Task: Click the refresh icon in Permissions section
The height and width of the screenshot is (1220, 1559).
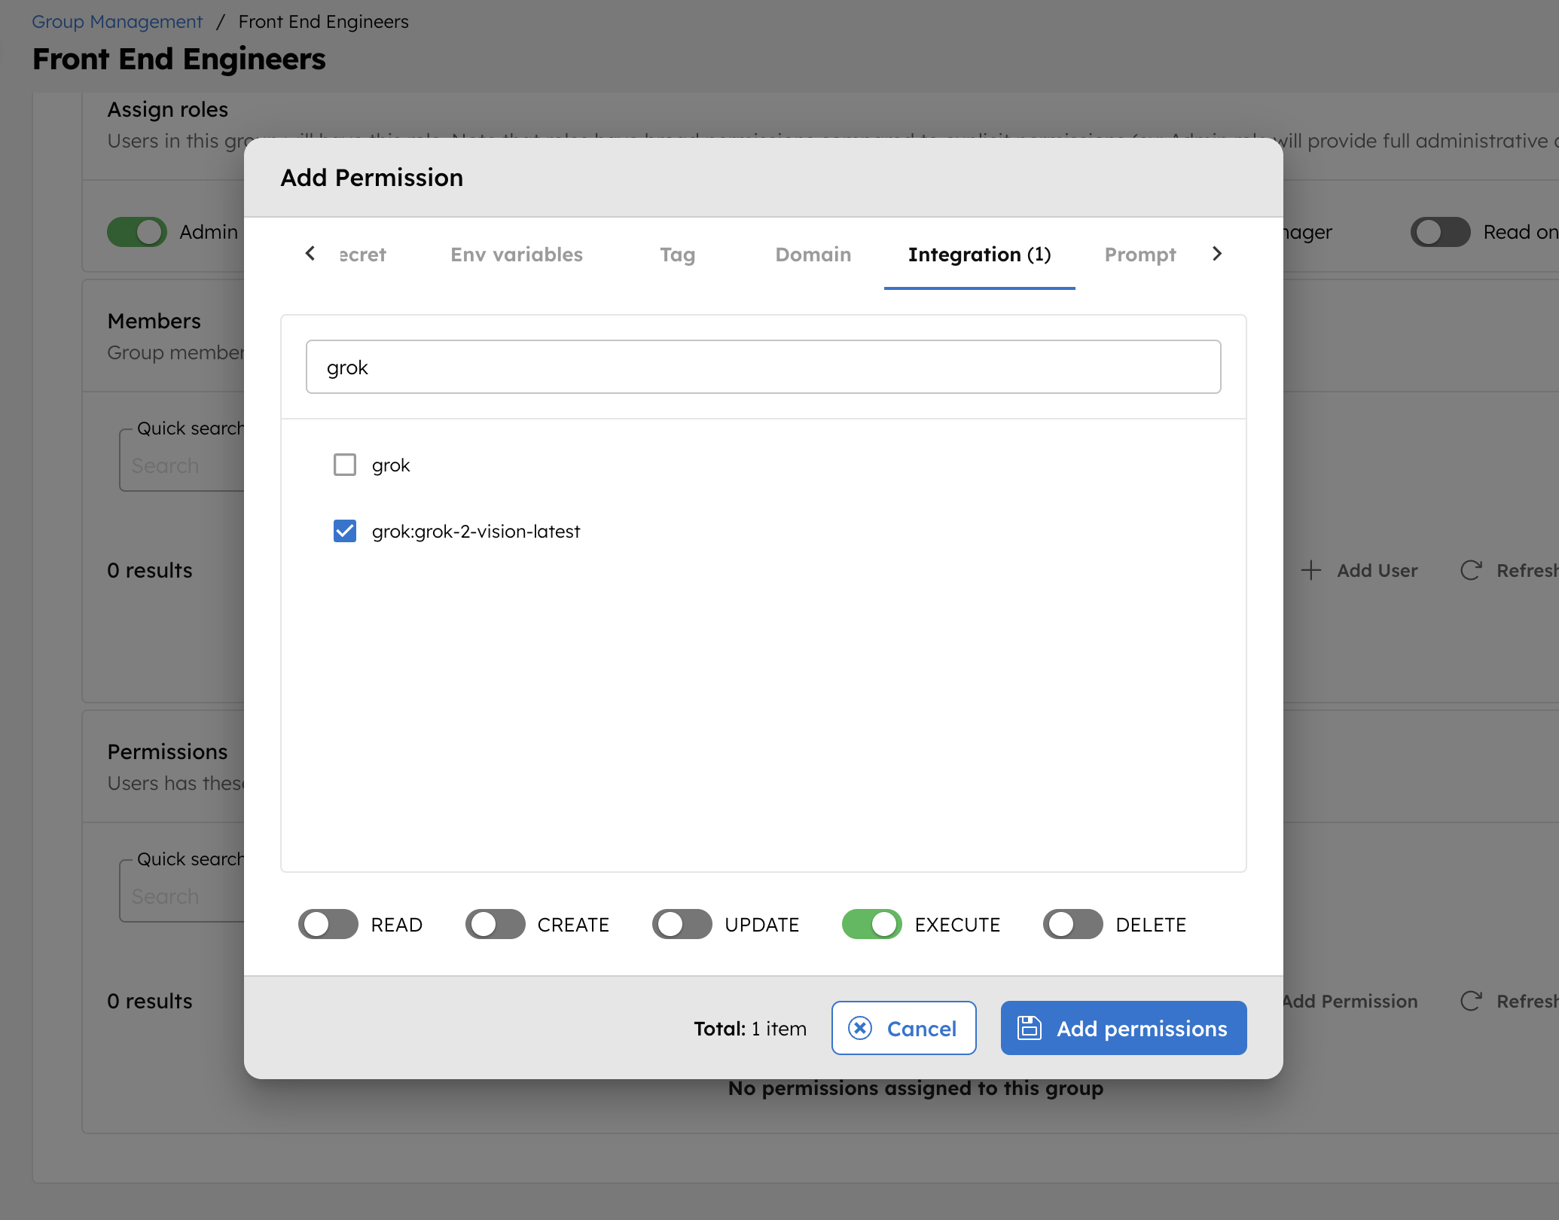Action: click(x=1471, y=1001)
